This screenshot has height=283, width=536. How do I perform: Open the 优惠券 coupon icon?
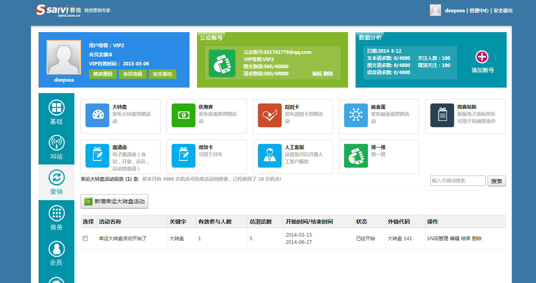tap(184, 115)
